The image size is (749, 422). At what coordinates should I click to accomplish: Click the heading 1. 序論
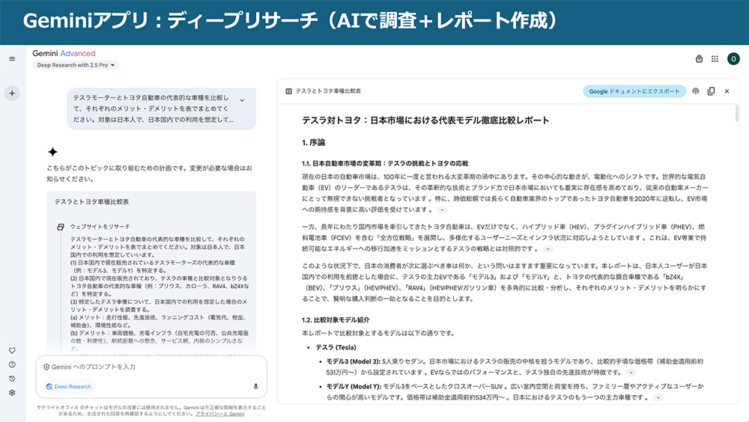(313, 142)
